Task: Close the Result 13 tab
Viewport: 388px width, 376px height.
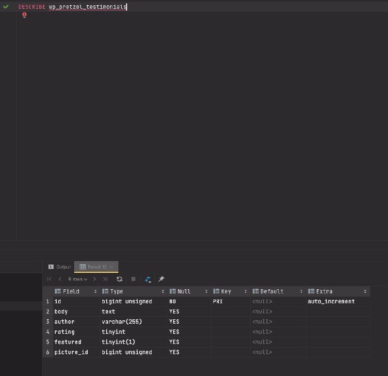Action: [112, 266]
